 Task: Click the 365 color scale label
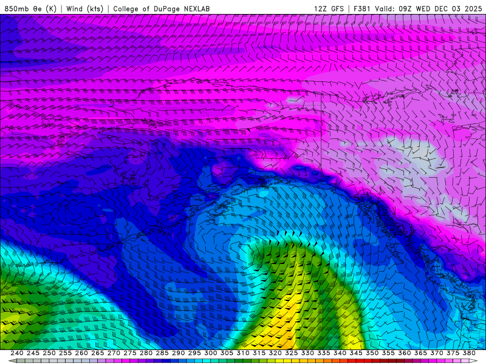pos(420,353)
